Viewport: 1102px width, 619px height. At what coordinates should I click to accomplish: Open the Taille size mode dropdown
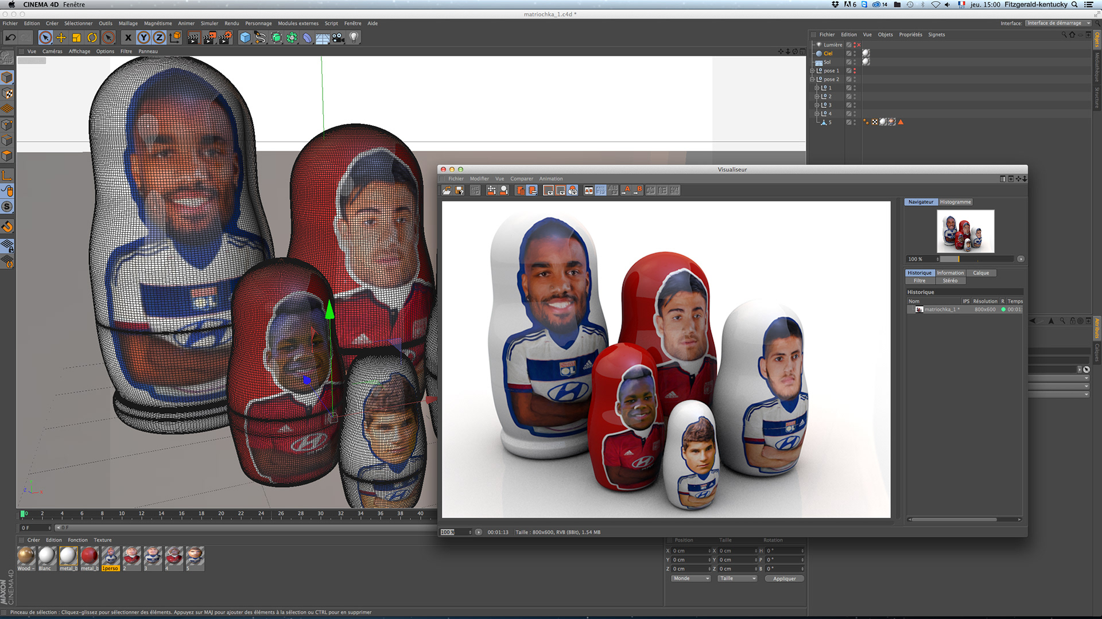(x=738, y=579)
